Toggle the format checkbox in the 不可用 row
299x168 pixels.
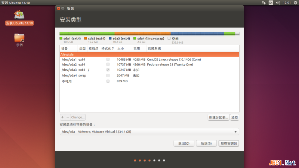[x=108, y=81]
